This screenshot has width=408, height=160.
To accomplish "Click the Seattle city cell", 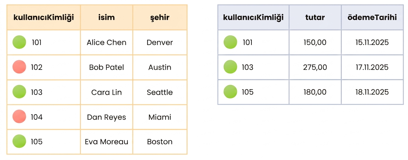I will (160, 92).
